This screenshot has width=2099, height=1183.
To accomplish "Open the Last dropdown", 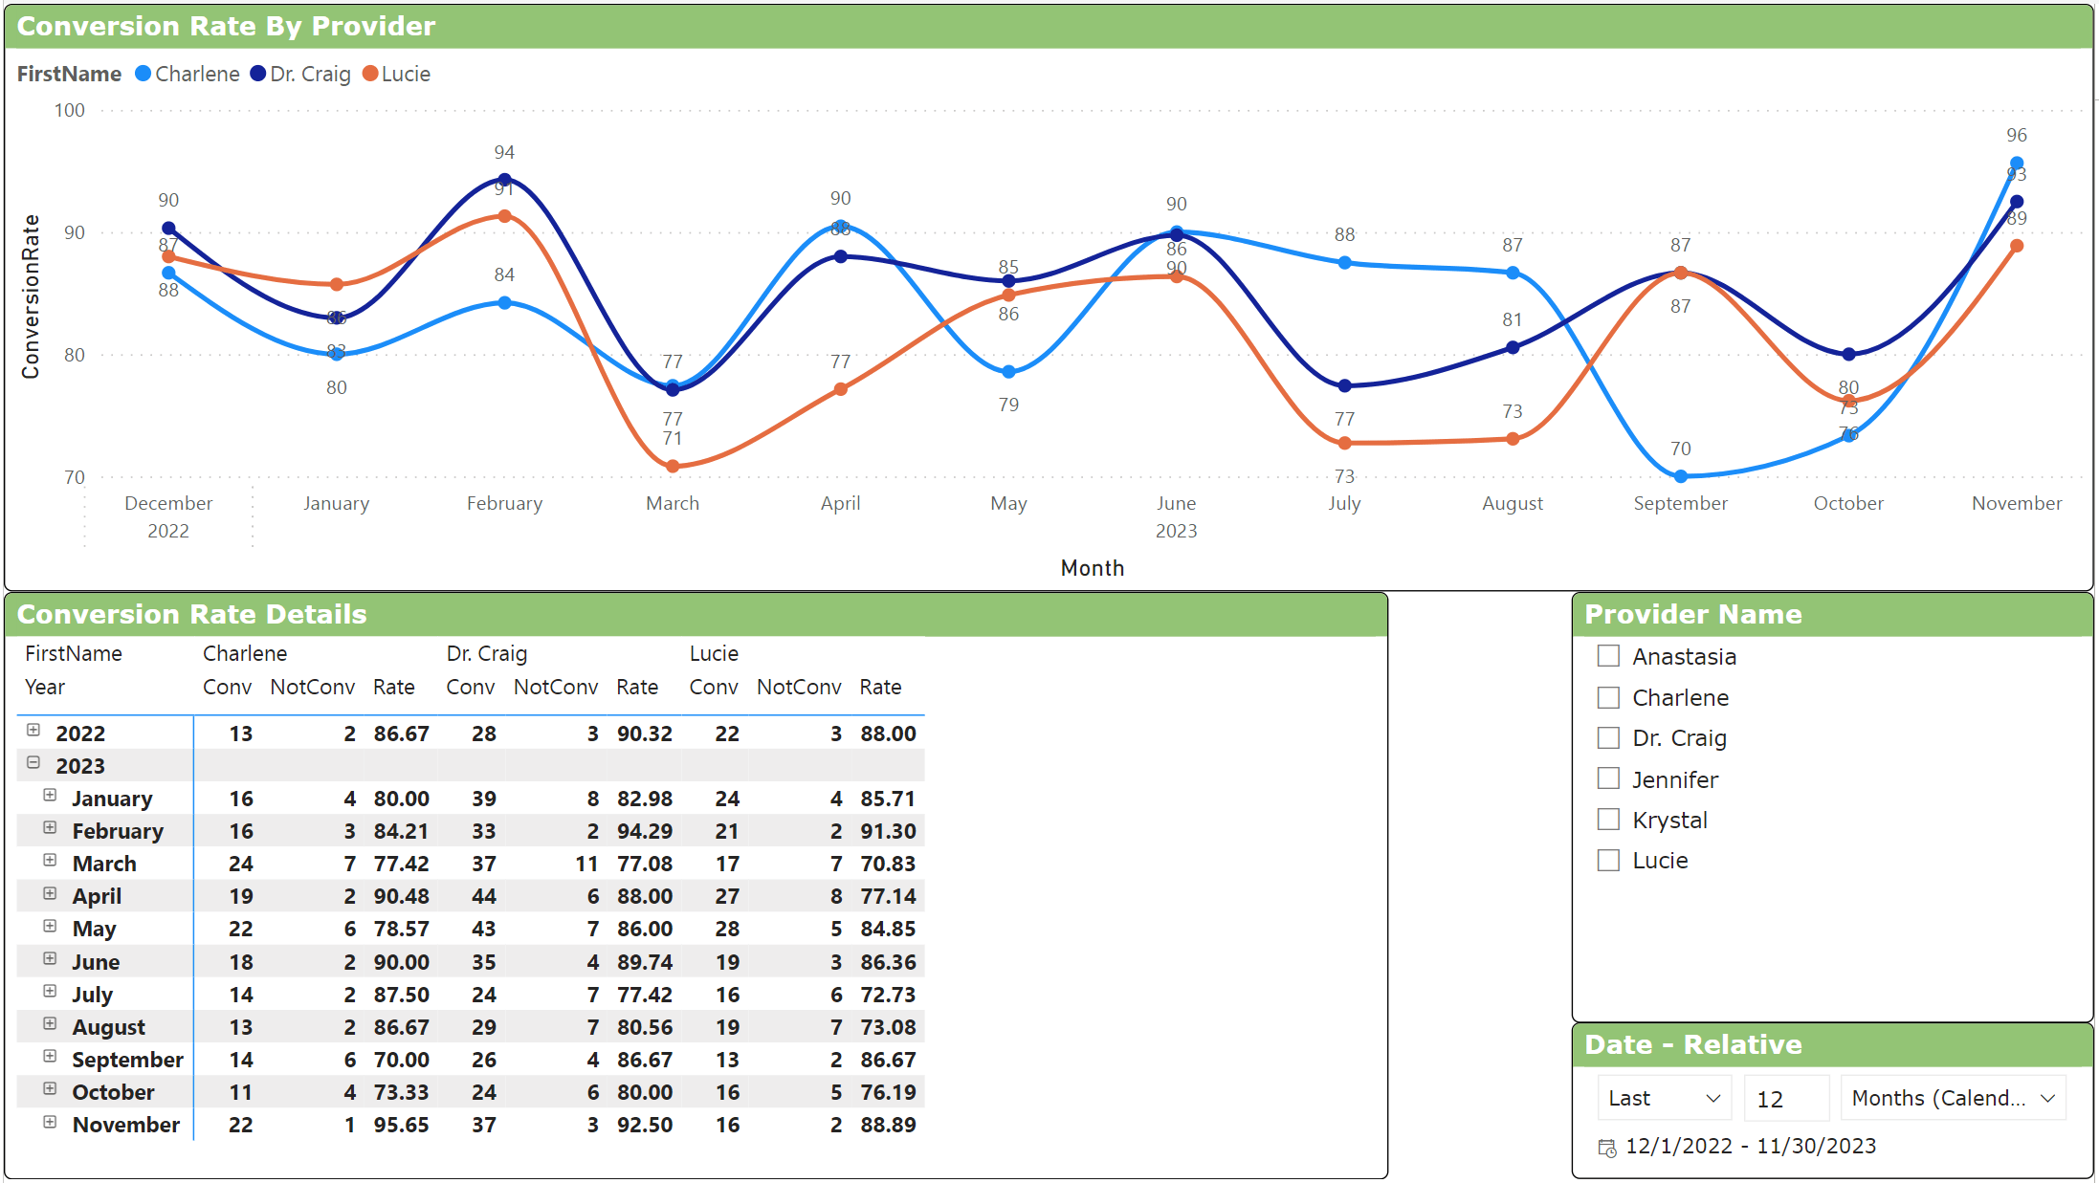I will click(1664, 1097).
